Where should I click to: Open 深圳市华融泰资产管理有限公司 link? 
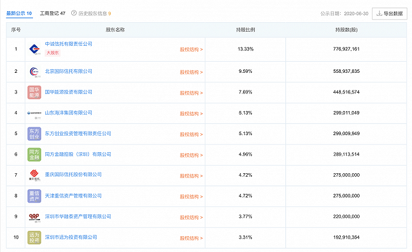click(x=78, y=217)
